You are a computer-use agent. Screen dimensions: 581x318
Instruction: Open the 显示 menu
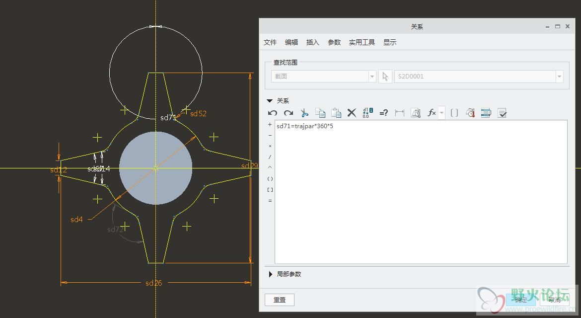[389, 42]
